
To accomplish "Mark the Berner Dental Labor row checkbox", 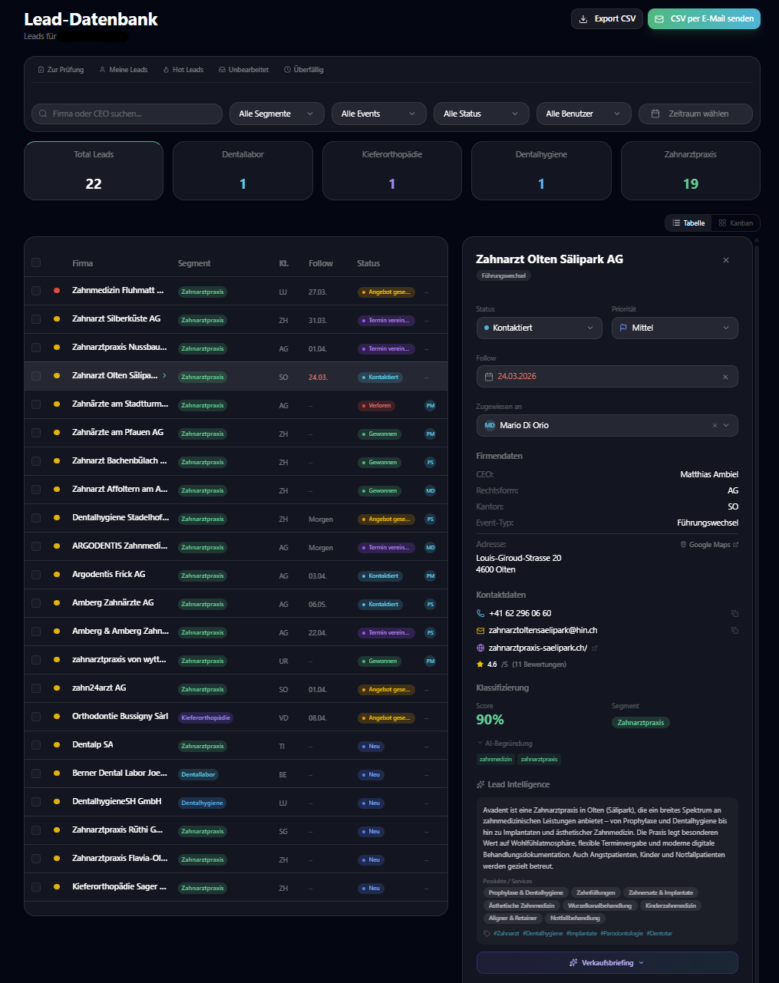I will (x=36, y=774).
